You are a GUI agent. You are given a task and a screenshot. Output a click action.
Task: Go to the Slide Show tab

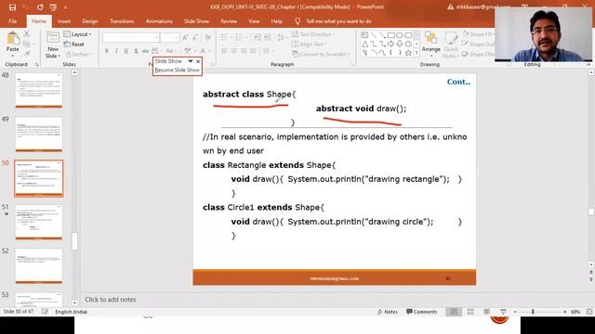click(x=196, y=21)
